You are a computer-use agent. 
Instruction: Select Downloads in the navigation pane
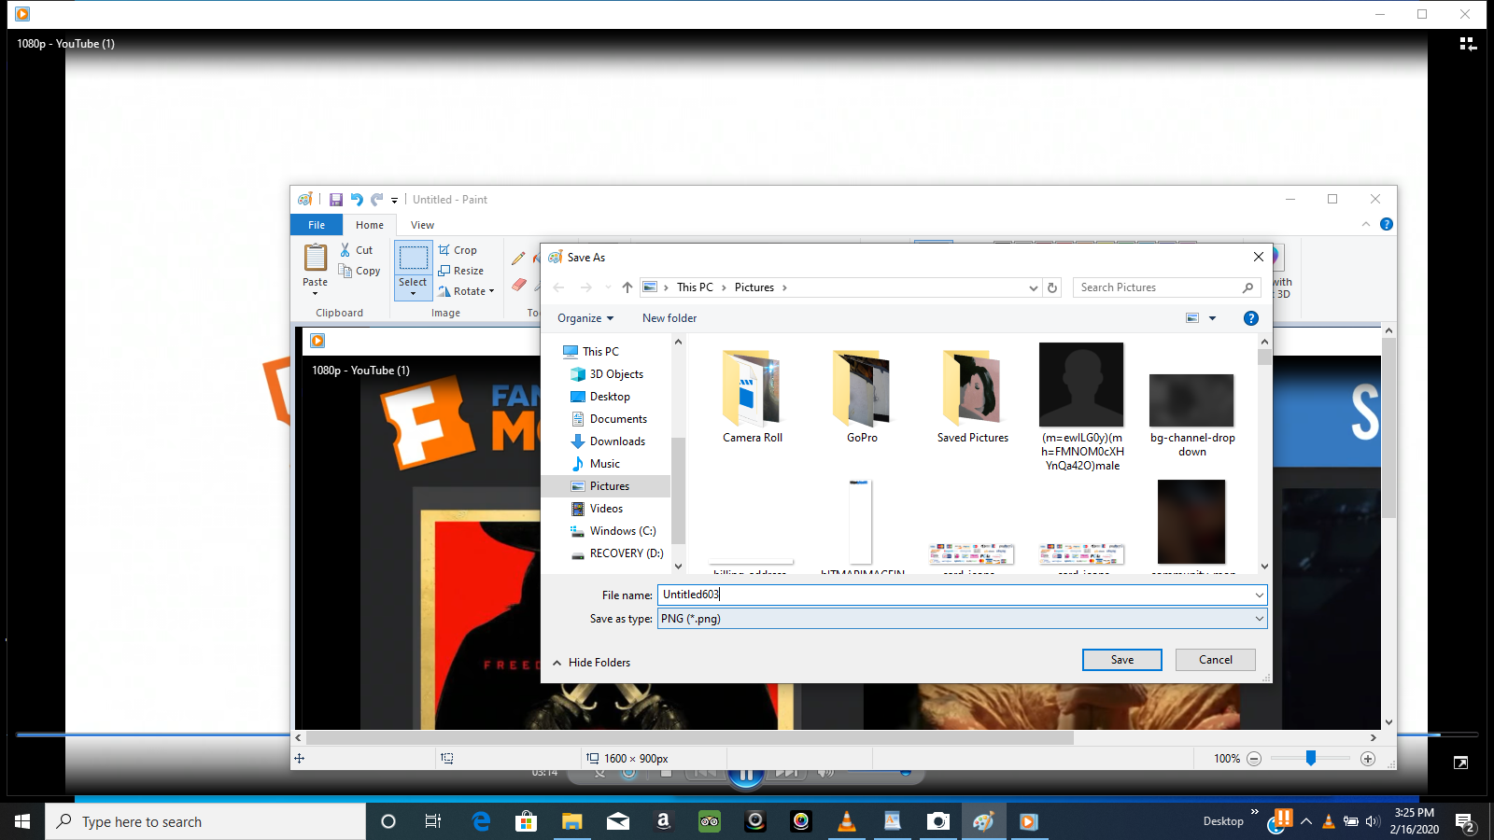(617, 441)
